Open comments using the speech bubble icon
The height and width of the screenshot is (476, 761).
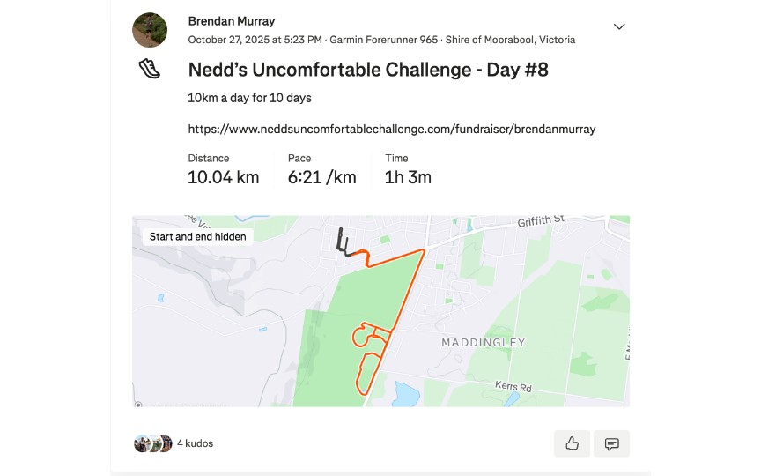(611, 443)
